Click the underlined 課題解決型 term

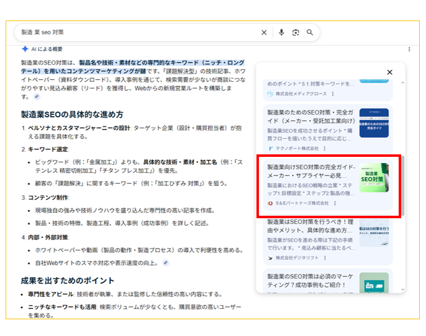[181, 71]
